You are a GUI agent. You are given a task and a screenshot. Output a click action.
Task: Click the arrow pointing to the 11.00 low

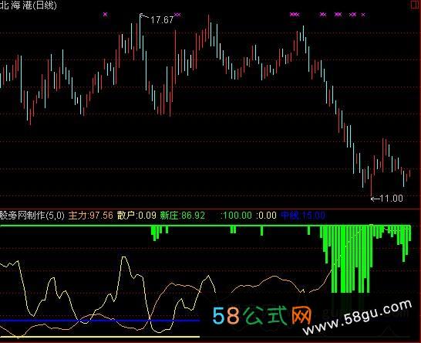(x=375, y=199)
